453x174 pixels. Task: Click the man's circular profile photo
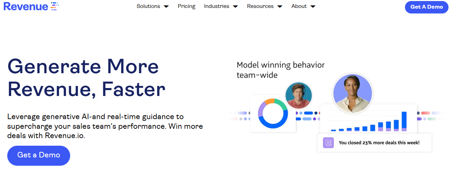coord(299,95)
